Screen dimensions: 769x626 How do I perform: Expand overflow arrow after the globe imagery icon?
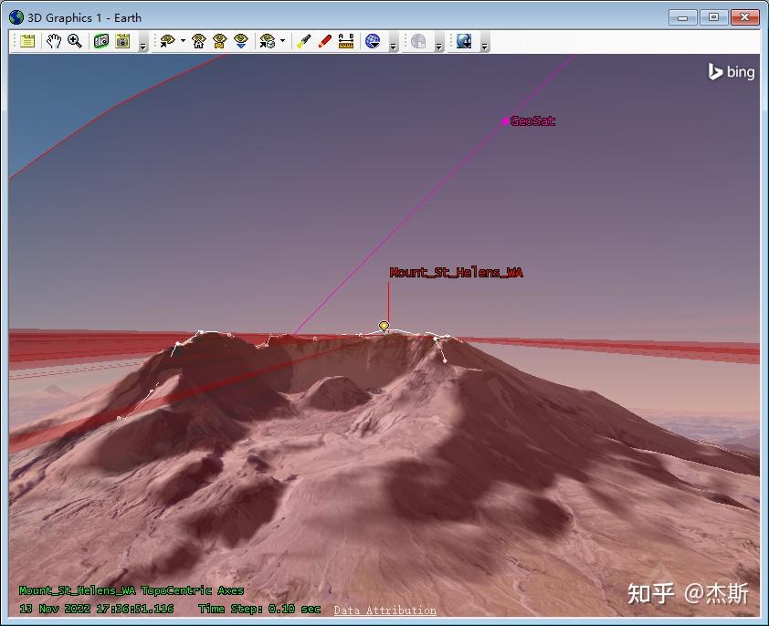(x=394, y=46)
